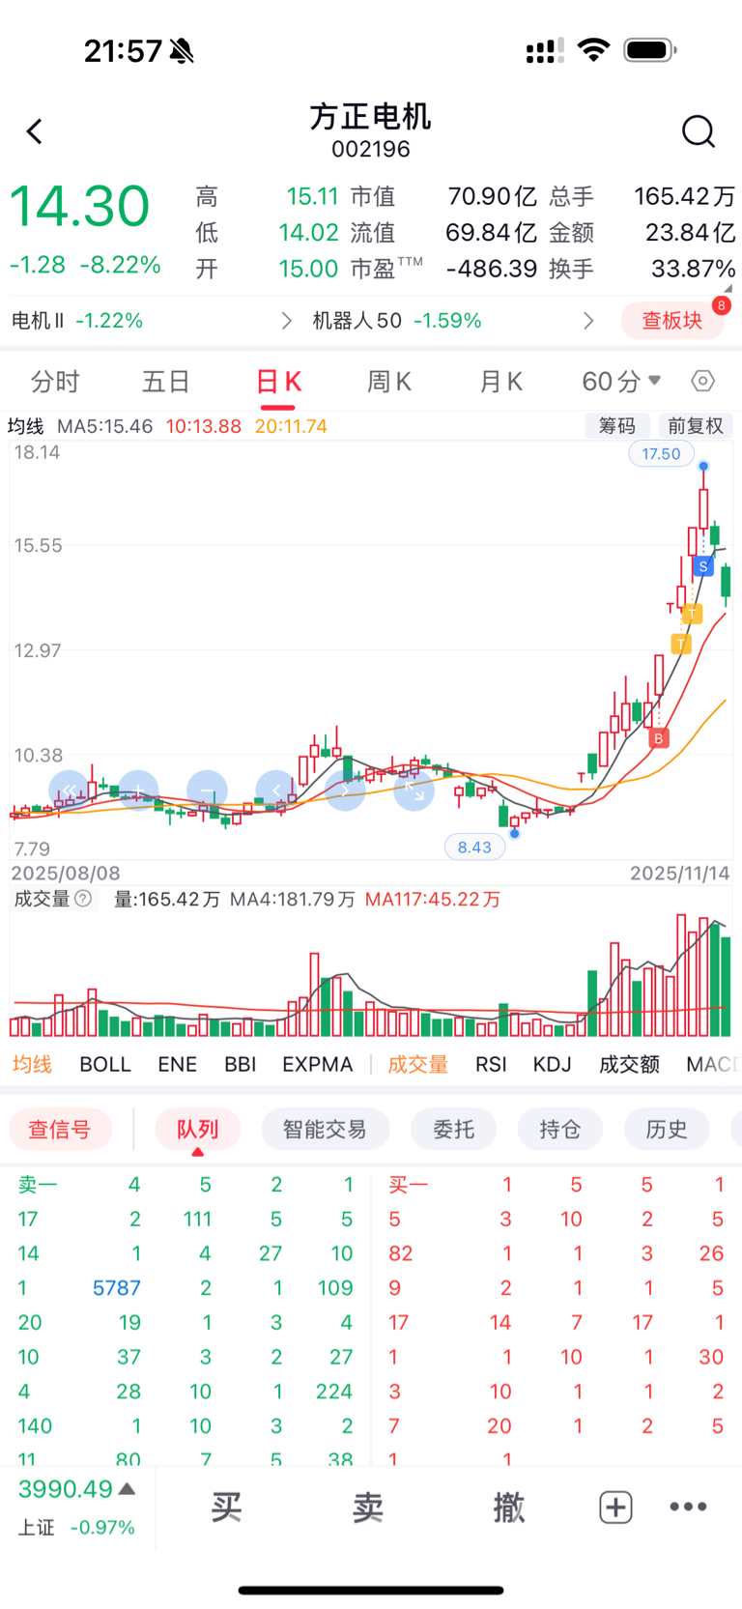
Task: Tap the 买一 queue header
Action: 408,1184
